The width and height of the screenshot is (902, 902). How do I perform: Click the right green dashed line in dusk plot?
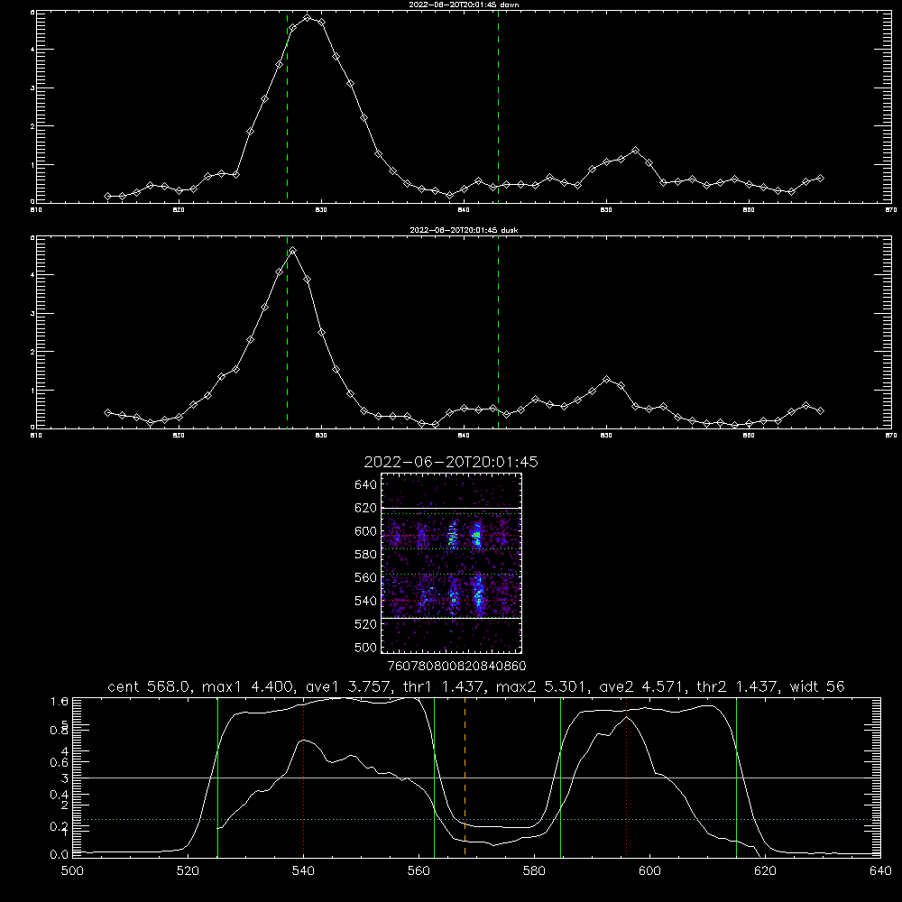click(x=498, y=333)
